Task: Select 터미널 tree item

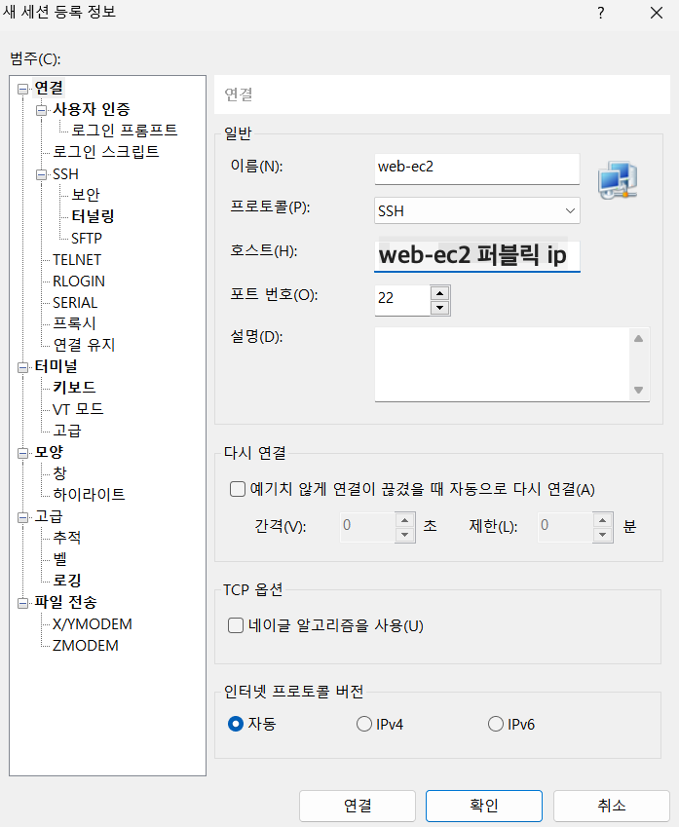Action: [x=56, y=366]
